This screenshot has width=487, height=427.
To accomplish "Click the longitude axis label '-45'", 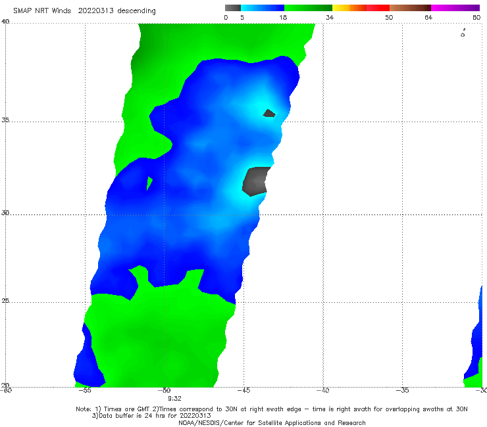I will 244,390.
